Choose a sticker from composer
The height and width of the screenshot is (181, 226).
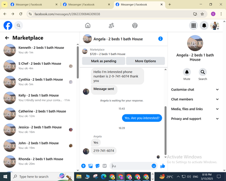(x=98, y=166)
